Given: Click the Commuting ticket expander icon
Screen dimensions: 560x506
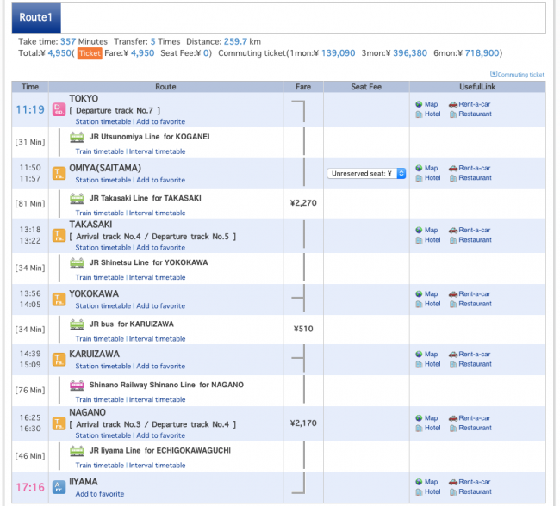Looking at the screenshot, I should click(x=494, y=74).
